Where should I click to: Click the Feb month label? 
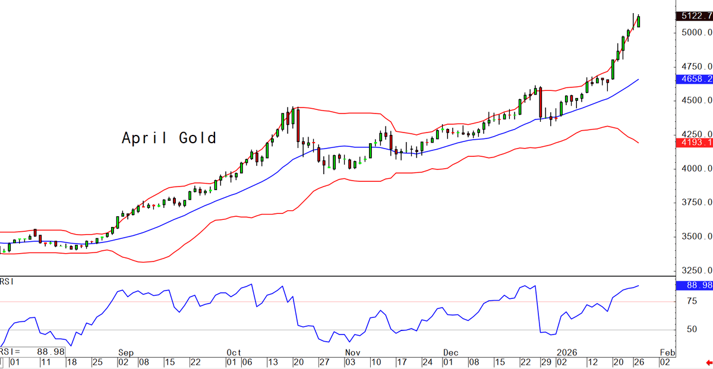(667, 352)
